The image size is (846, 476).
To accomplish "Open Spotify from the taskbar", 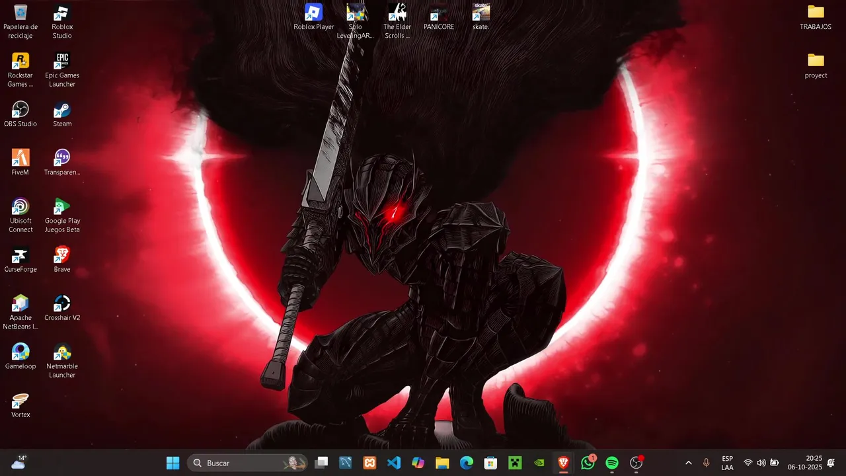I will click(x=612, y=463).
